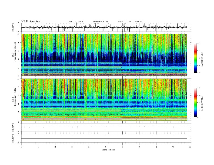This screenshot has width=214, height=165.
Task: Select the "Oct. 21, 2015" date text
Action: (x=75, y=22)
